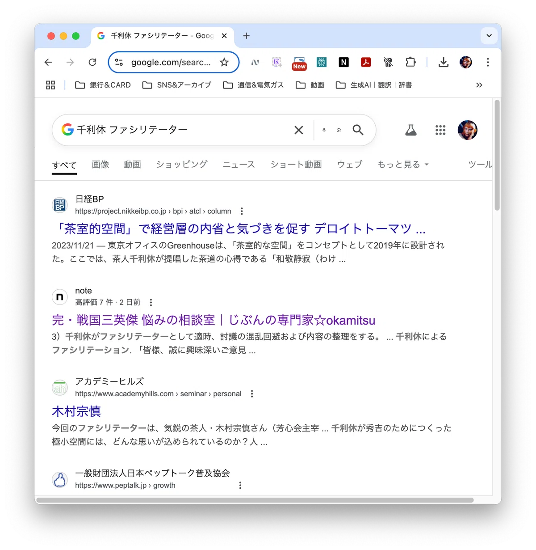Click the アカデミーヒルズ site name
Image resolution: width=536 pixels, height=550 pixels.
tap(109, 381)
